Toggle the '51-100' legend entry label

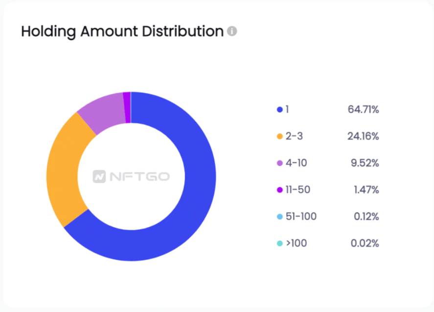click(x=301, y=216)
